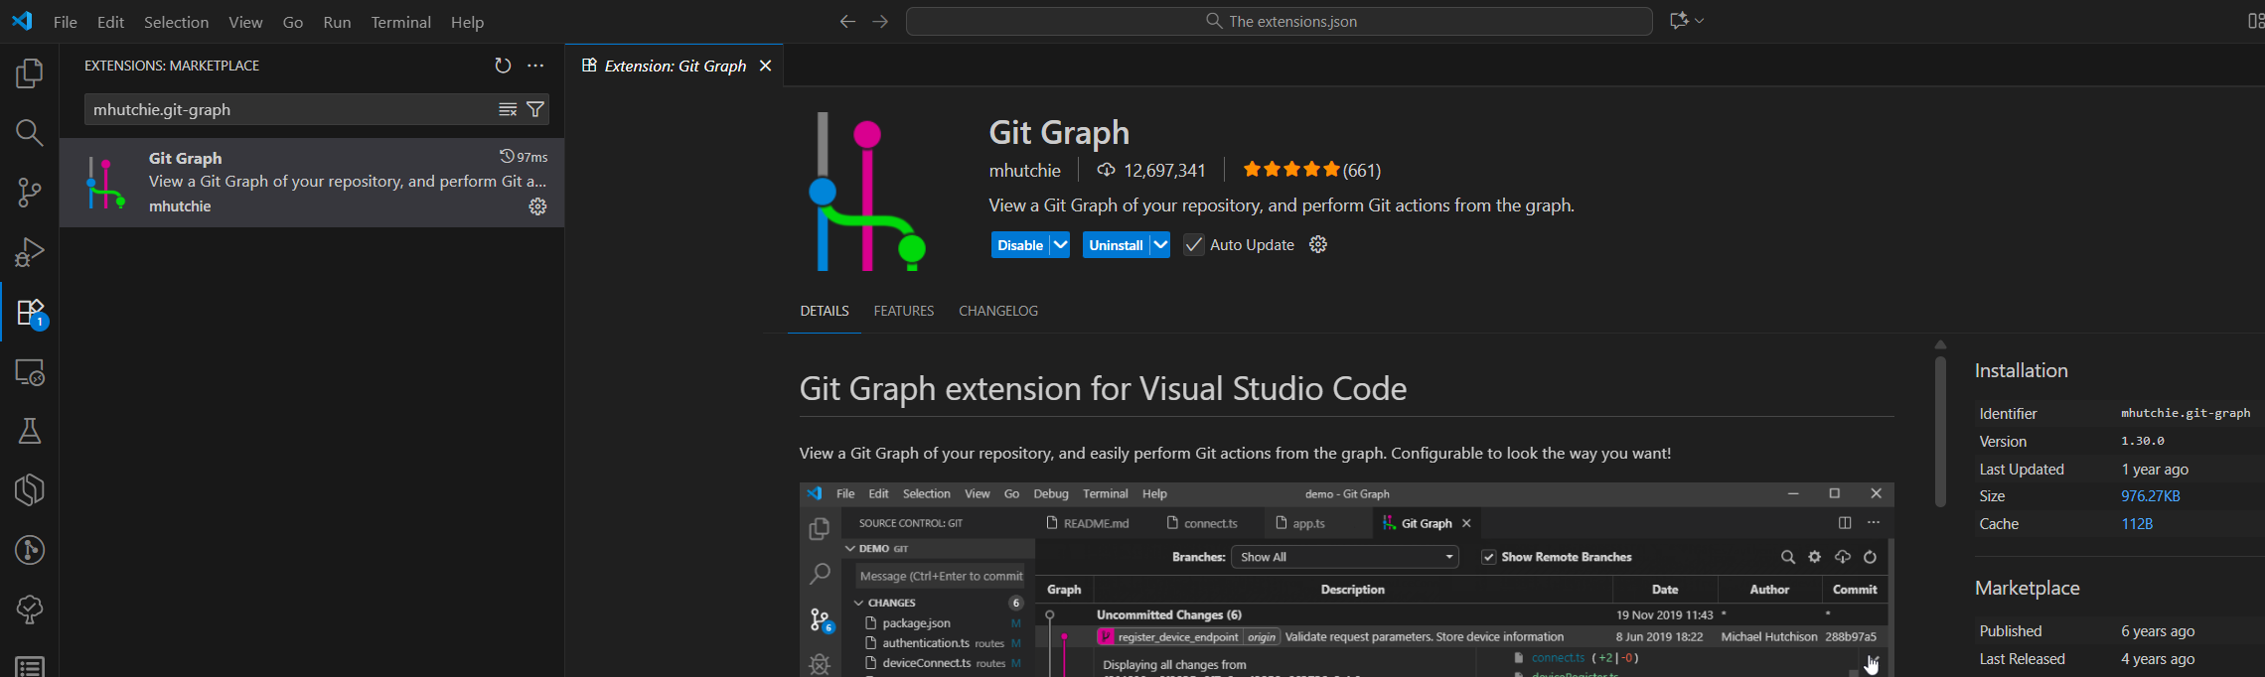Open the Source Control view
The width and height of the screenshot is (2265, 677).
30,193
